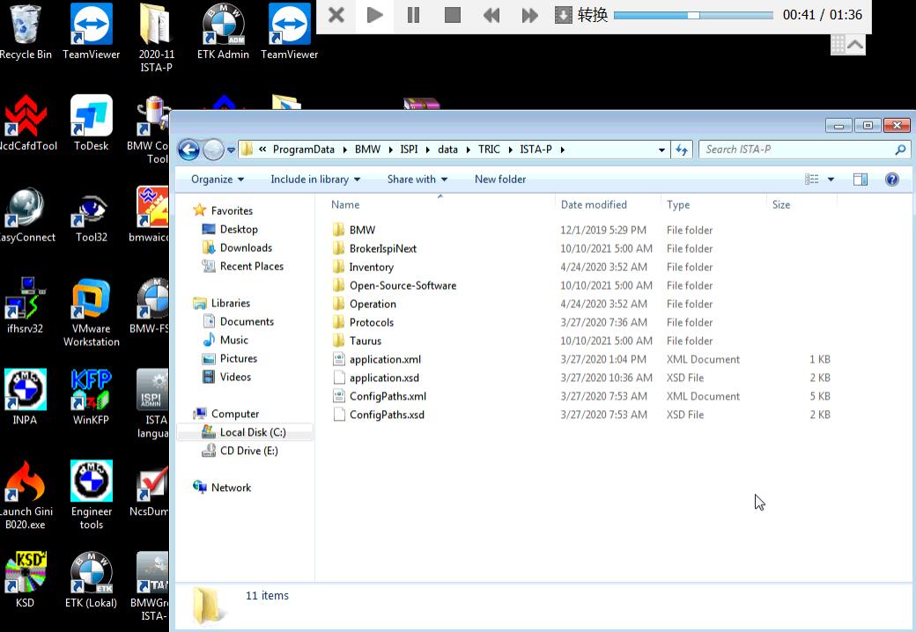Open Explorer help question-mark icon
Viewport: 916px width, 632px height.
coord(892,180)
